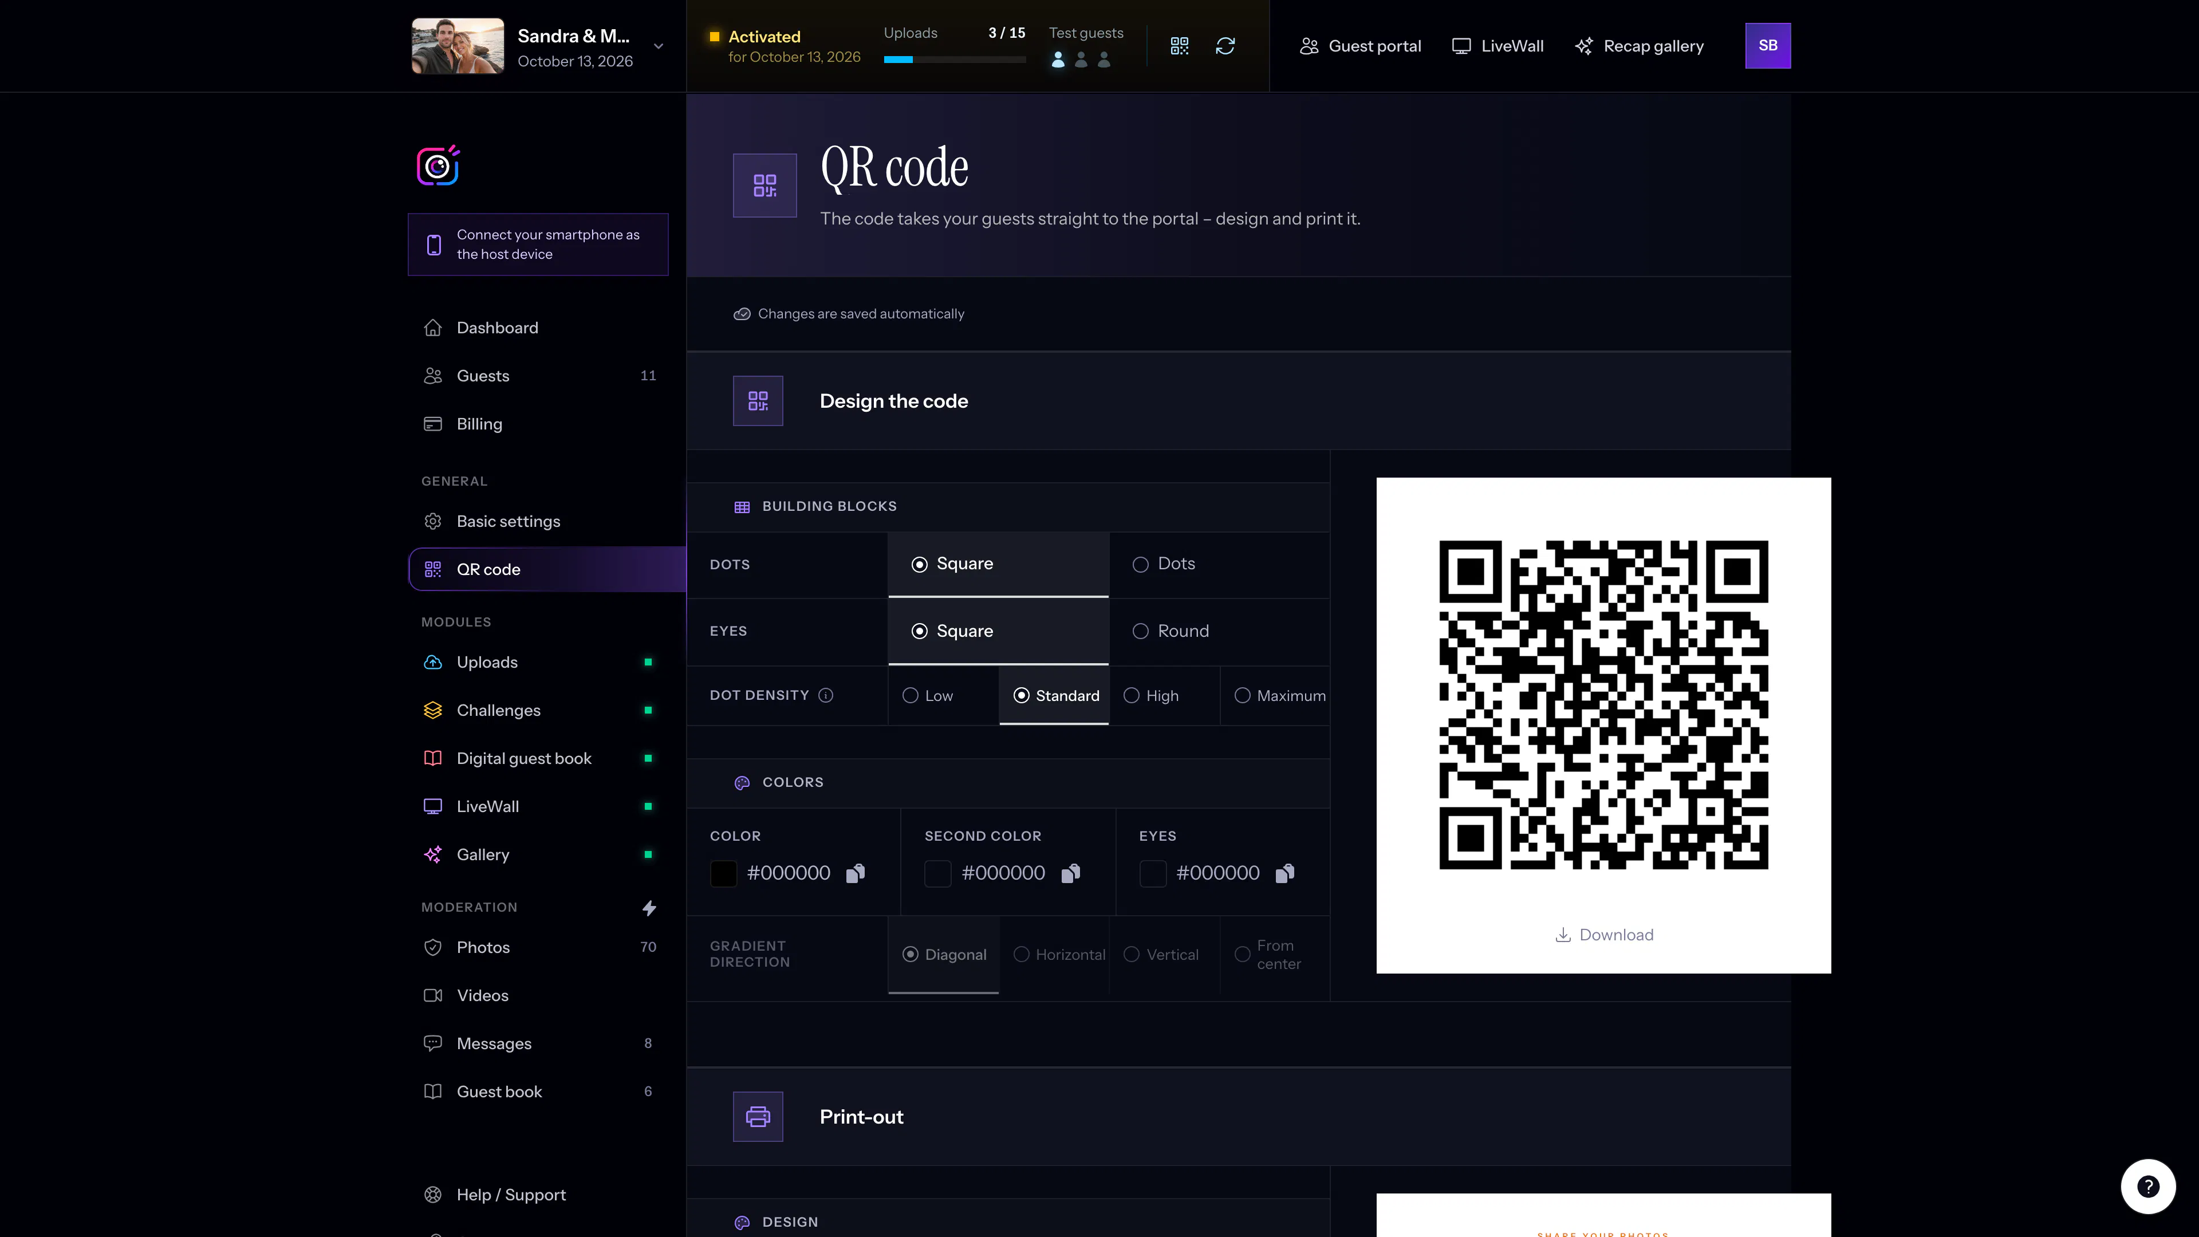Select Low dot density

pos(943,696)
